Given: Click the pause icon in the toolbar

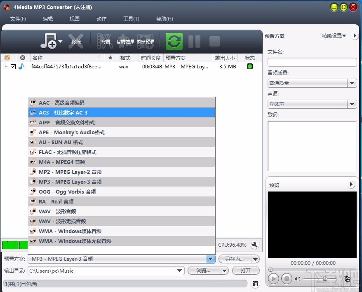Looking at the screenshot, I should click(194, 41).
